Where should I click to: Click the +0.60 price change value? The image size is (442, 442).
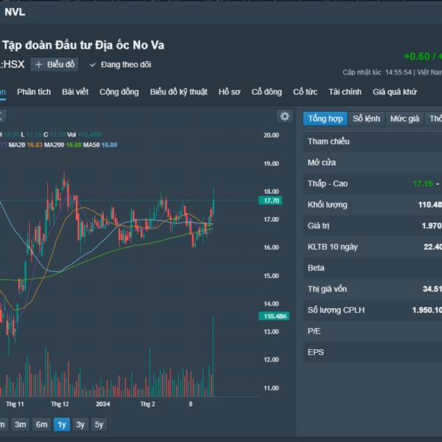pos(417,57)
